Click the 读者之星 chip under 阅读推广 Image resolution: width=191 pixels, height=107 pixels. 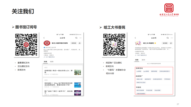click(x=139, y=79)
